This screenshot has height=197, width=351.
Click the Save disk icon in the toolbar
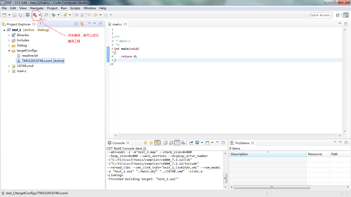click(x=14, y=15)
